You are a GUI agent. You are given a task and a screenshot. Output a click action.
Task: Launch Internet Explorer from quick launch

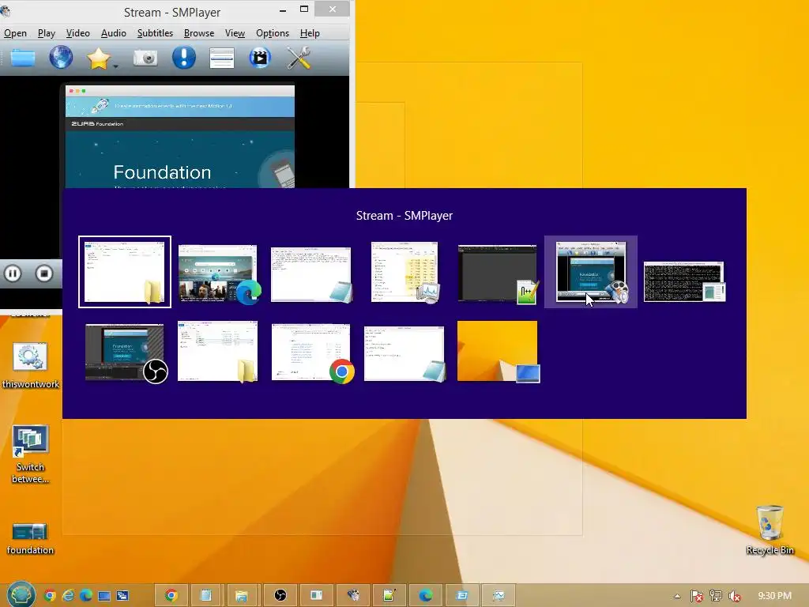pos(68,596)
